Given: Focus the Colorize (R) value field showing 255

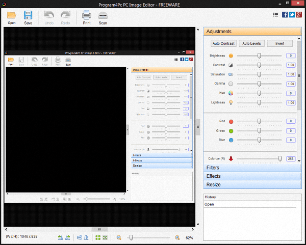Looking at the screenshot, I should click(291, 158).
